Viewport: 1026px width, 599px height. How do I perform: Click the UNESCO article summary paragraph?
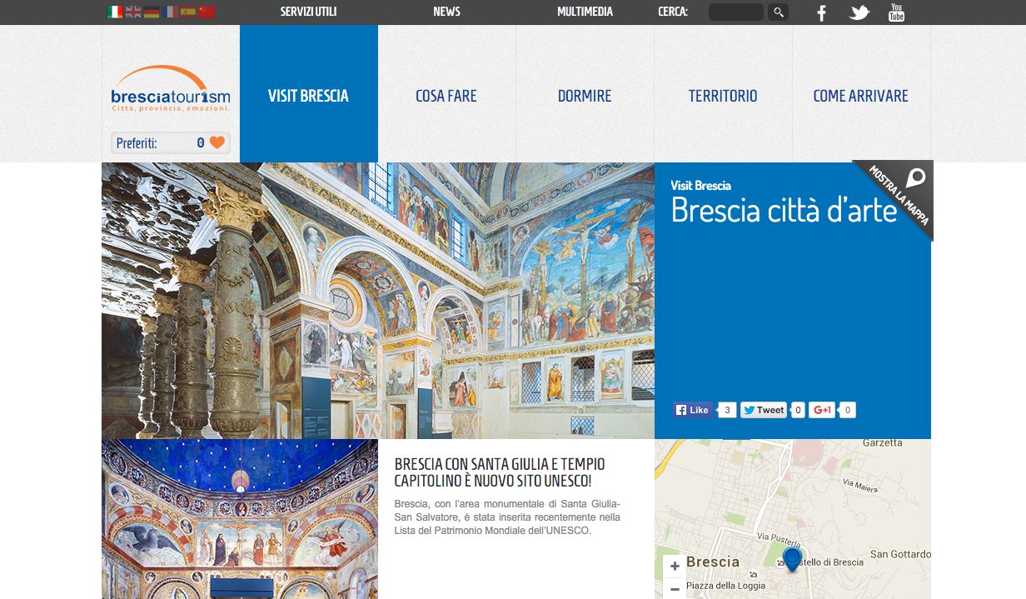pos(507,517)
